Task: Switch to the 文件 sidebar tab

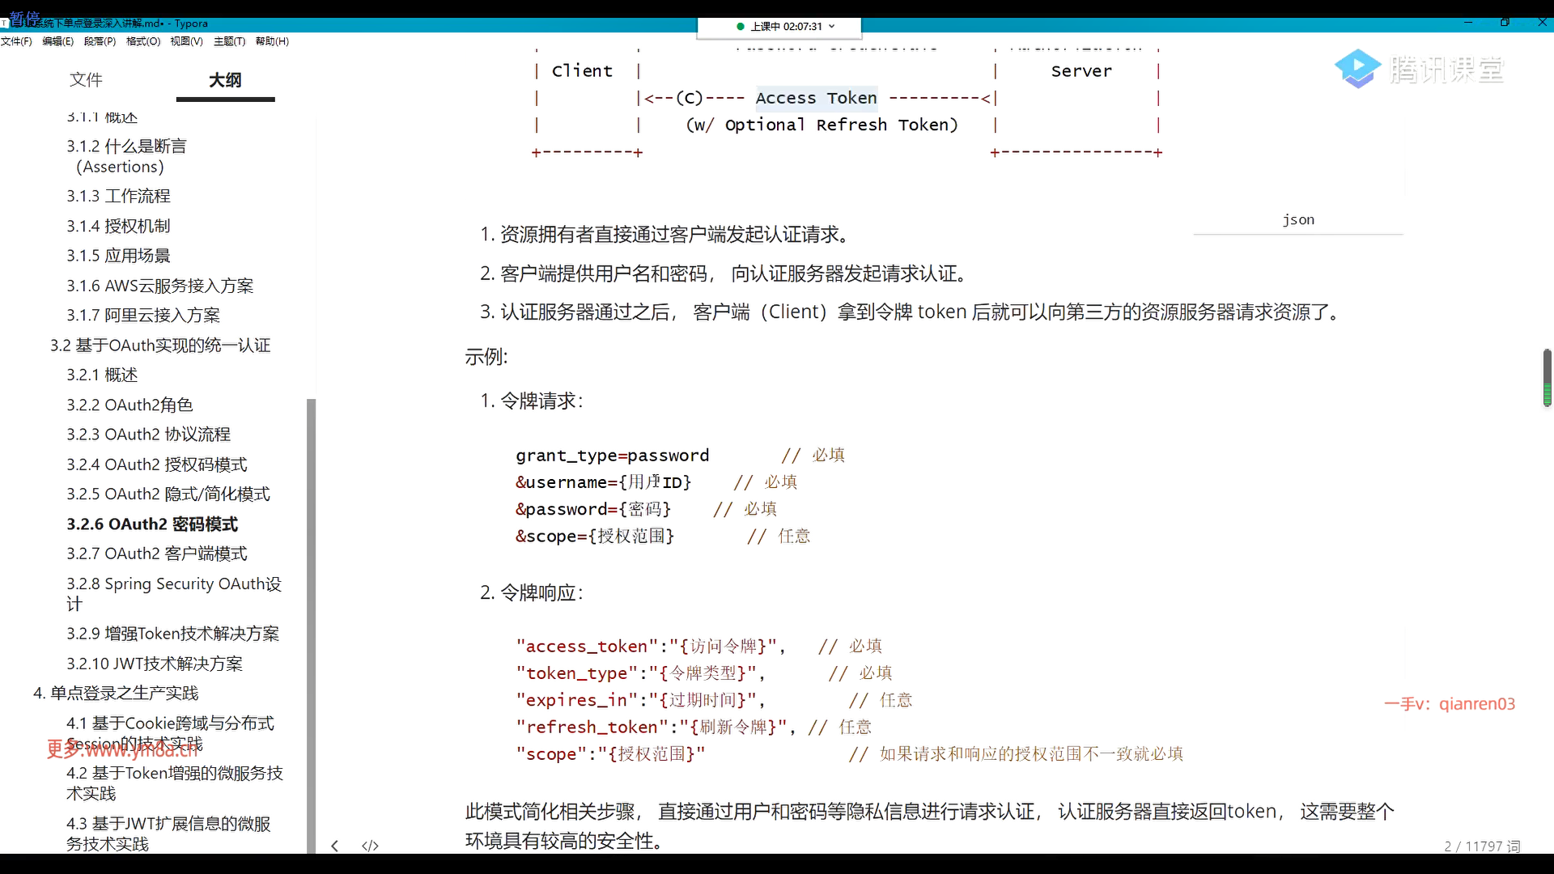Action: (86, 79)
